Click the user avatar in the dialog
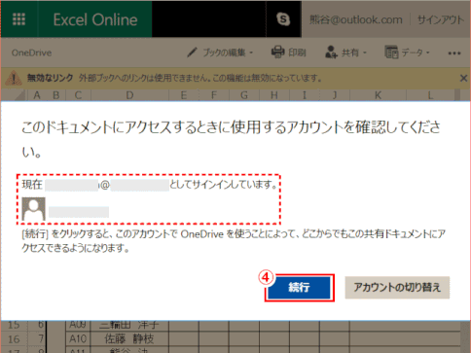The image size is (471, 353). [33, 209]
